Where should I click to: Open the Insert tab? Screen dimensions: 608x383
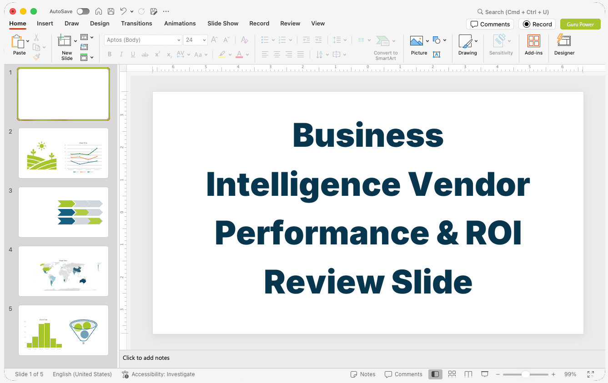(45, 24)
